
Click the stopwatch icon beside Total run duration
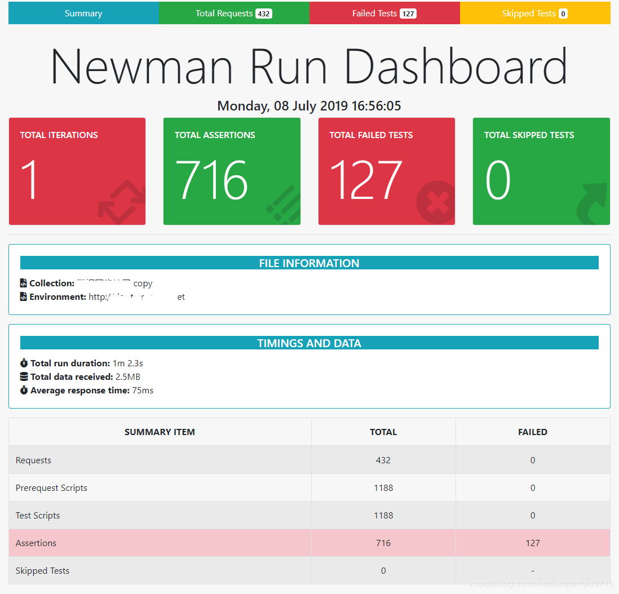pyautogui.click(x=24, y=363)
